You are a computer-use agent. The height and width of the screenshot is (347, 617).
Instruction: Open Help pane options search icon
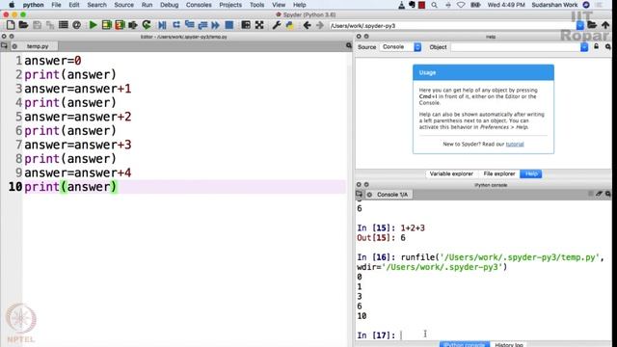pyautogui.click(x=608, y=47)
